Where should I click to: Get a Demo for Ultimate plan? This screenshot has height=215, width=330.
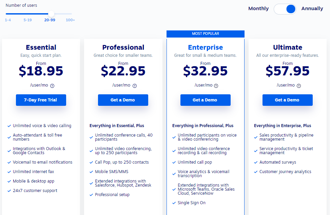[x=288, y=100]
